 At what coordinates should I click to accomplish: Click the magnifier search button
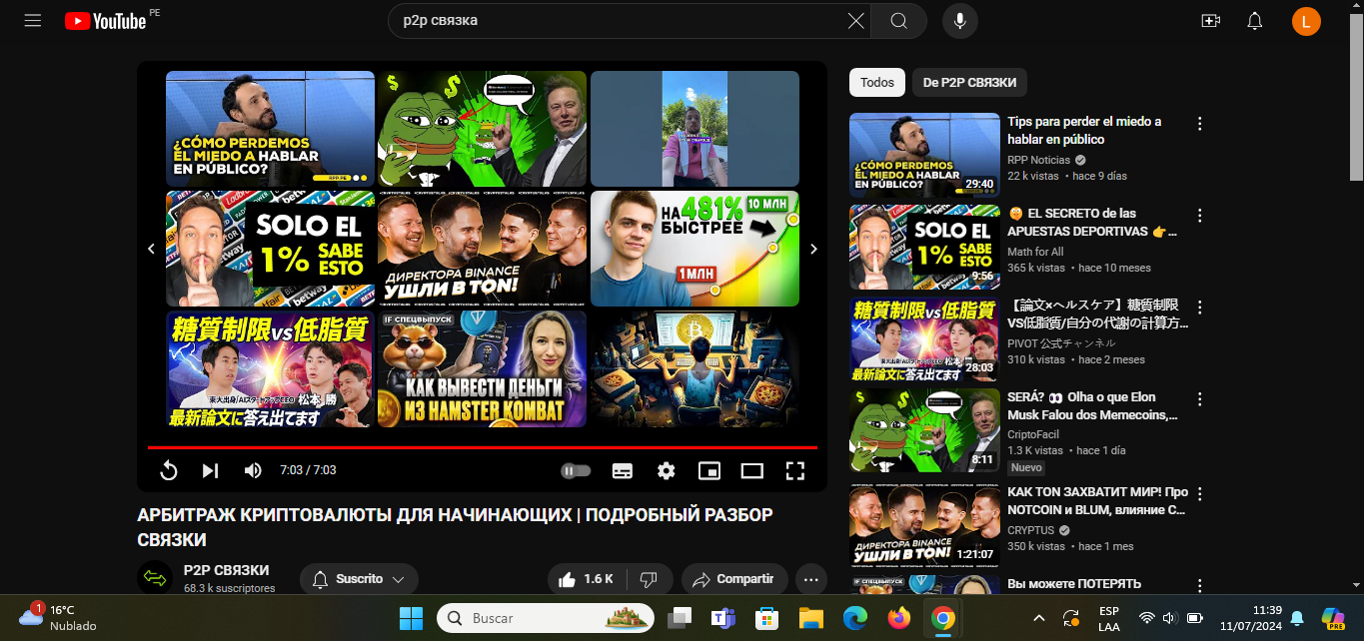point(898,21)
